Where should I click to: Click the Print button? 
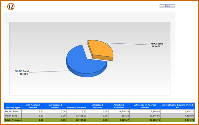(167, 6)
